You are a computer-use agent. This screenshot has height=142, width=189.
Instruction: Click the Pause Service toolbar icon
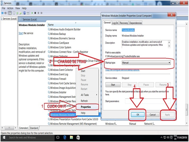[x=38, y=13]
